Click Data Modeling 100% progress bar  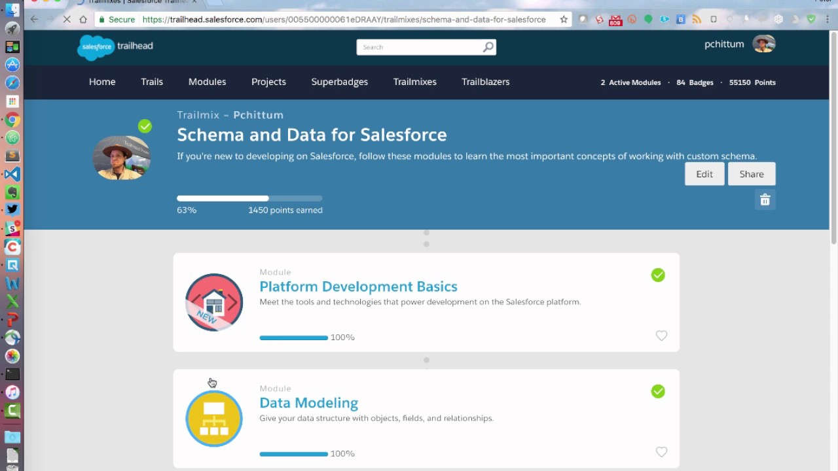click(293, 454)
